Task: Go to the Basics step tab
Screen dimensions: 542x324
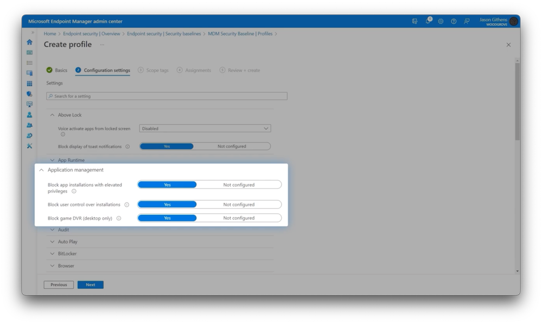Action: [57, 70]
